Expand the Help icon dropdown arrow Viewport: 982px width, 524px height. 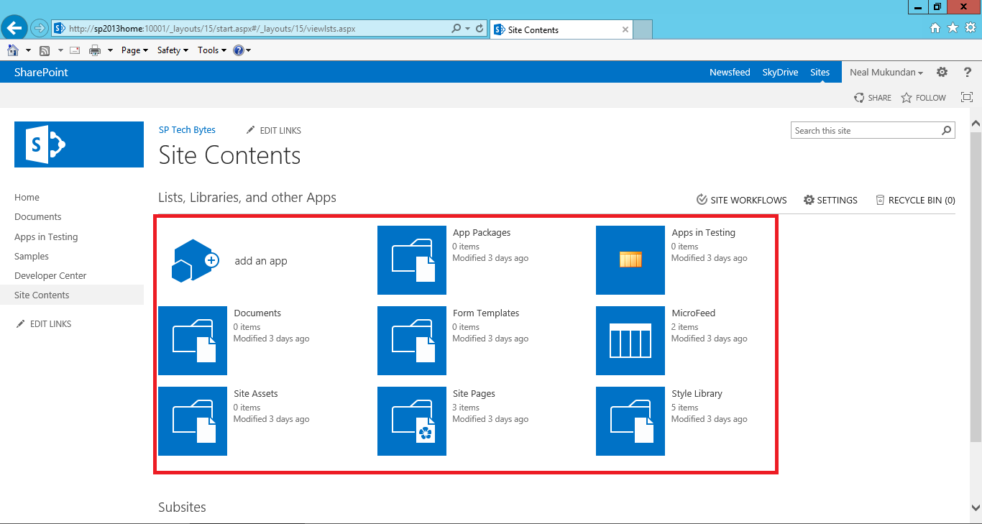coord(248,50)
